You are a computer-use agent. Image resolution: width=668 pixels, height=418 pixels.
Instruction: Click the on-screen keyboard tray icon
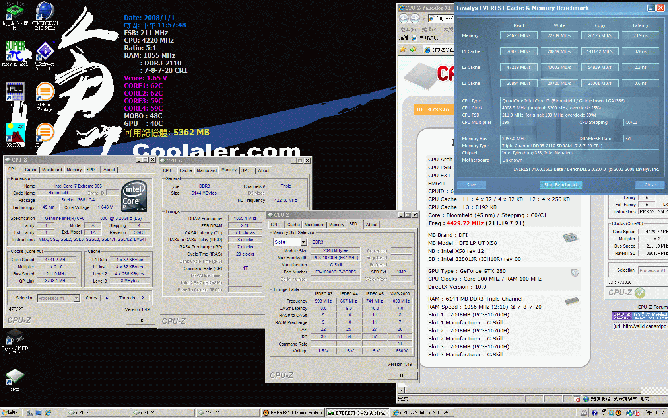(583, 413)
